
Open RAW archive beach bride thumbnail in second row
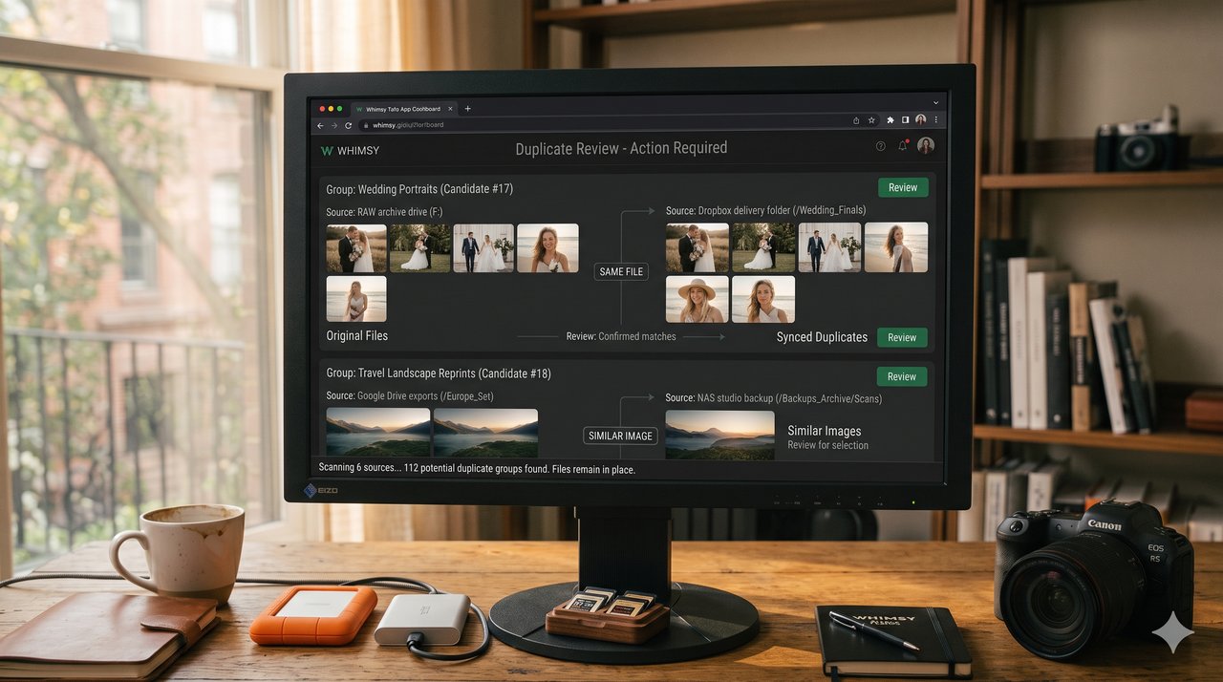[356, 299]
